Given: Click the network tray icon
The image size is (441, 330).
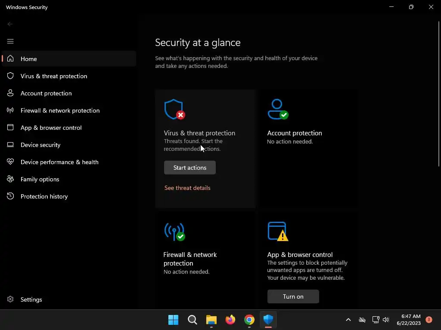Looking at the screenshot, I should coord(376,320).
